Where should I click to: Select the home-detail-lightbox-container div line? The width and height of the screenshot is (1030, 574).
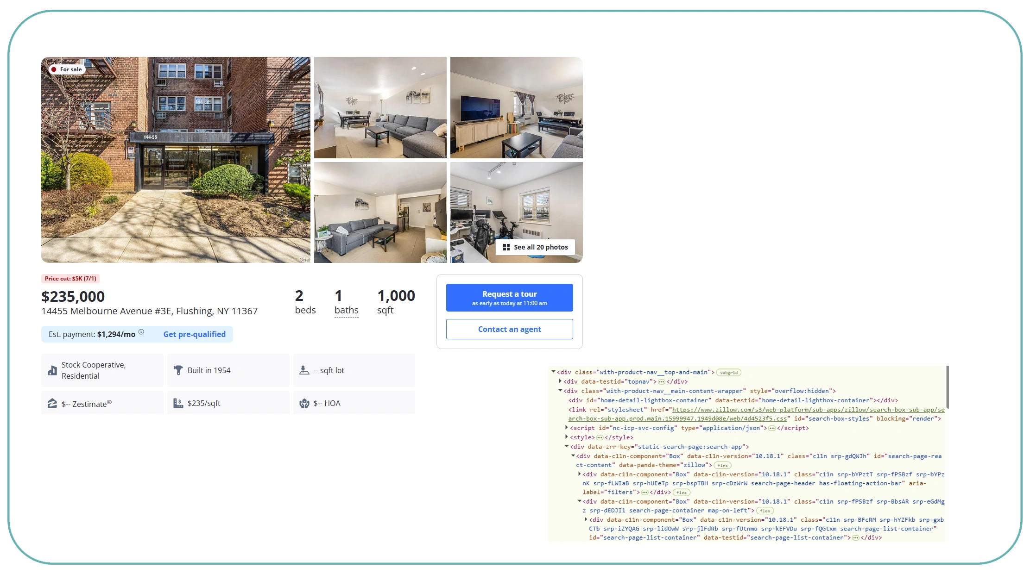tap(733, 400)
